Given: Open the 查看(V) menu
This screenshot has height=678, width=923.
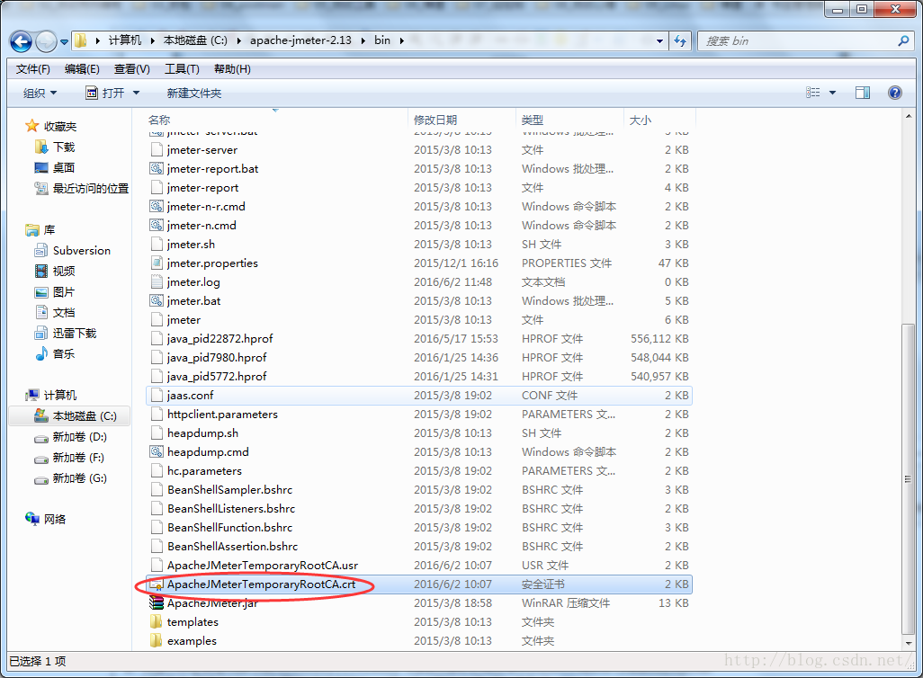Looking at the screenshot, I should coord(132,69).
